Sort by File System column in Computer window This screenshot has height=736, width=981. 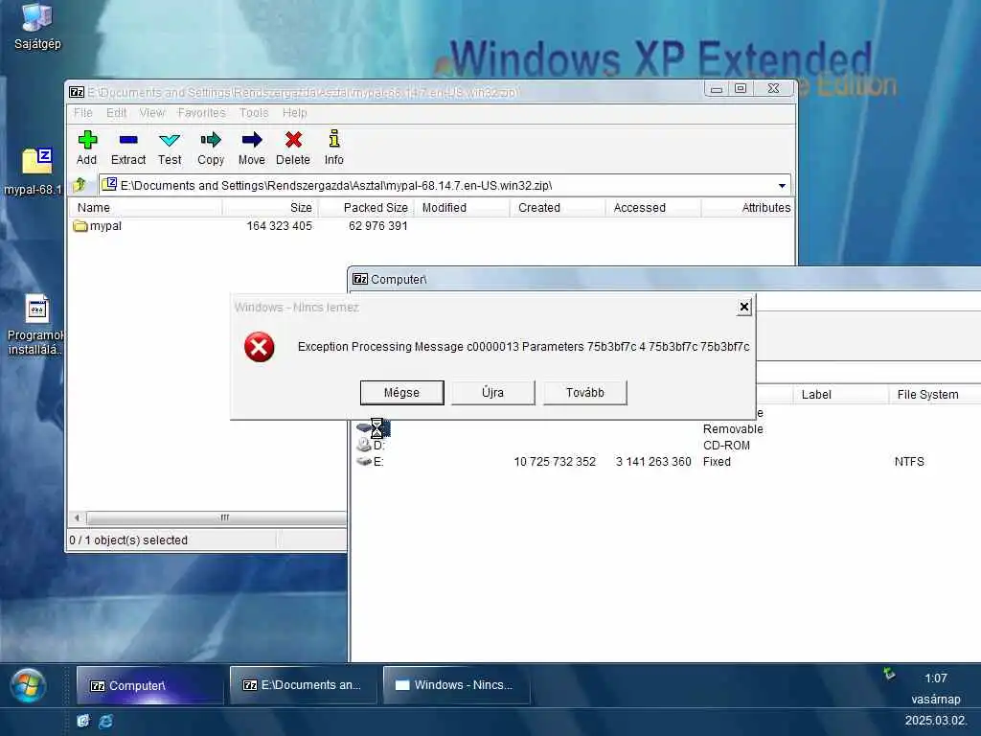tap(935, 394)
